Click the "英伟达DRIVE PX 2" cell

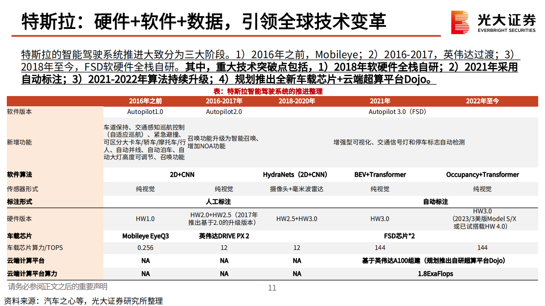point(224,236)
